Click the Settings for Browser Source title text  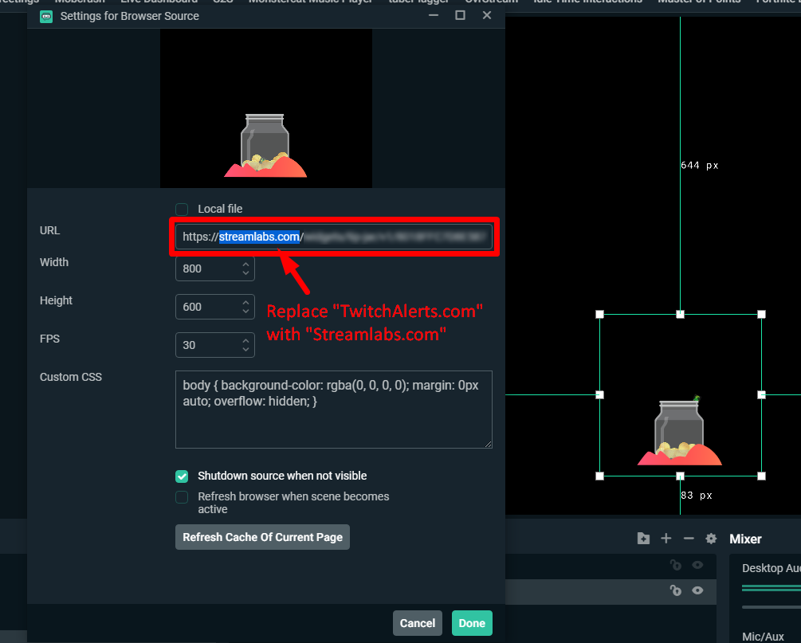tap(130, 17)
